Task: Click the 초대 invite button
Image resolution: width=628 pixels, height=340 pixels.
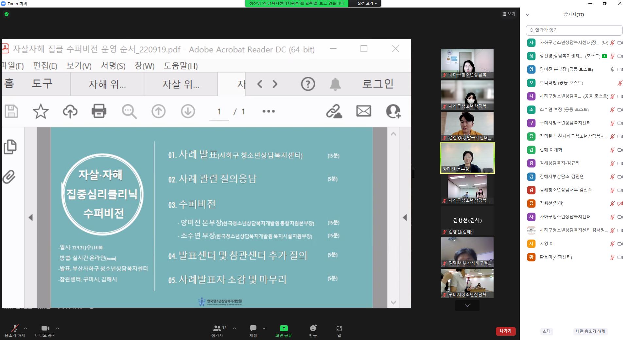Action: (x=546, y=331)
